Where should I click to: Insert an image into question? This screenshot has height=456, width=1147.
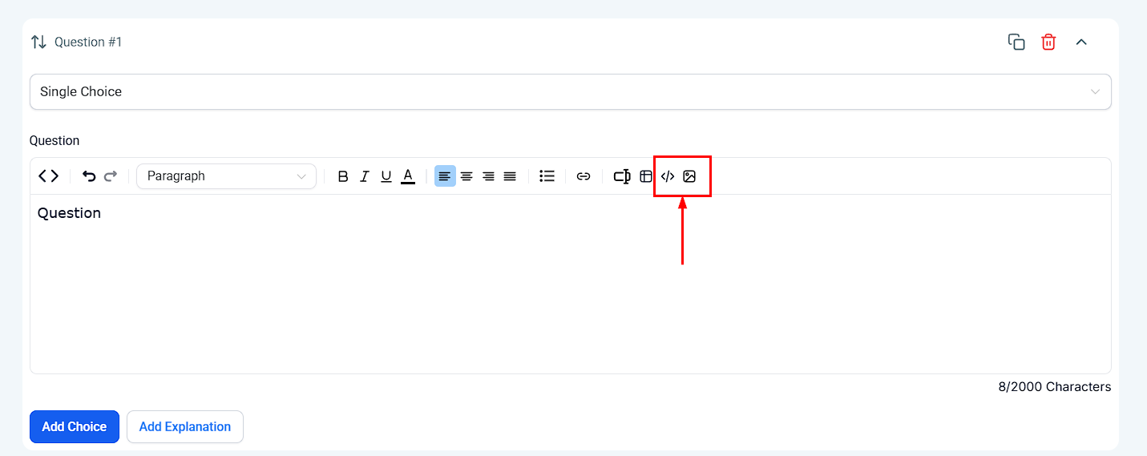[689, 176]
